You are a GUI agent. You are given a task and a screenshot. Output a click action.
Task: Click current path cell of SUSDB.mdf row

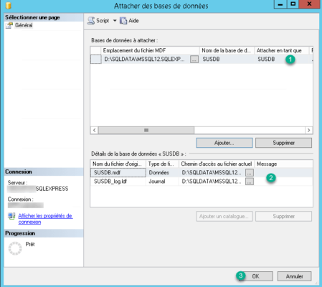tap(212, 172)
